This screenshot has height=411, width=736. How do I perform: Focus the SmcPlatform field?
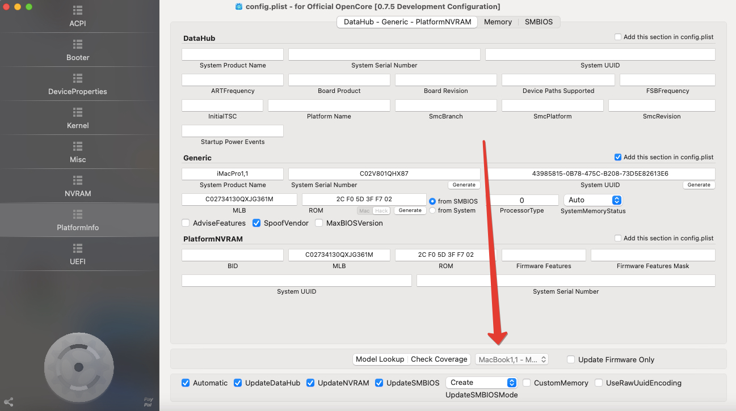(553, 105)
